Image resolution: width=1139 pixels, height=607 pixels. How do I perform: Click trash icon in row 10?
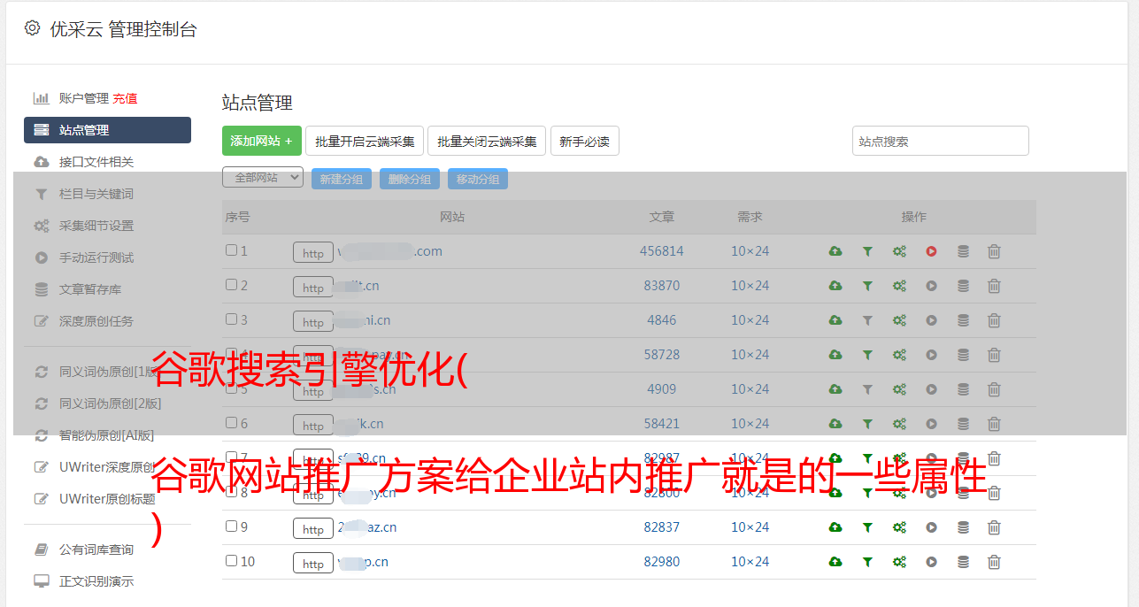pos(994,562)
